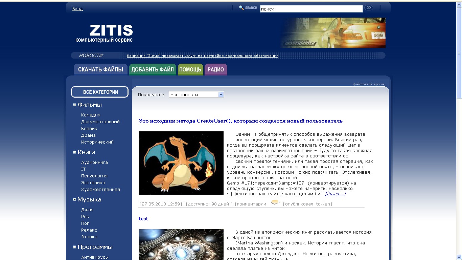Click the Музыка category heading
The width and height of the screenshot is (462, 260).
(x=89, y=200)
